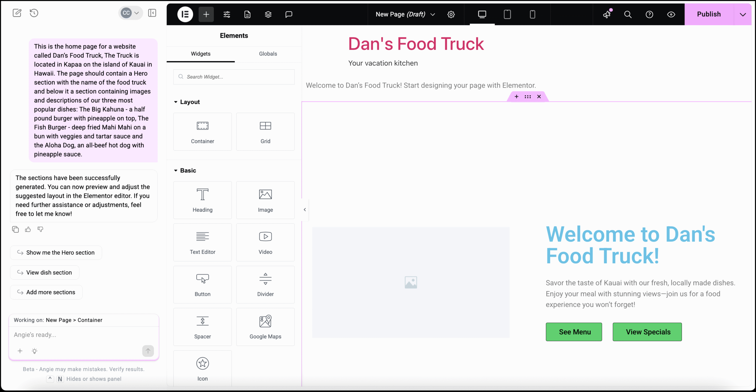Select the Widgets tab

click(201, 54)
